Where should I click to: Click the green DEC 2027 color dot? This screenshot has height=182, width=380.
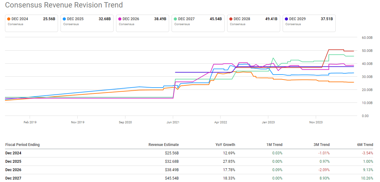click(175, 19)
